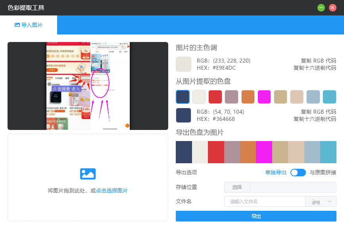Click inside the 请输入文件名 filename field
The height and width of the screenshot is (229, 344).
264,201
